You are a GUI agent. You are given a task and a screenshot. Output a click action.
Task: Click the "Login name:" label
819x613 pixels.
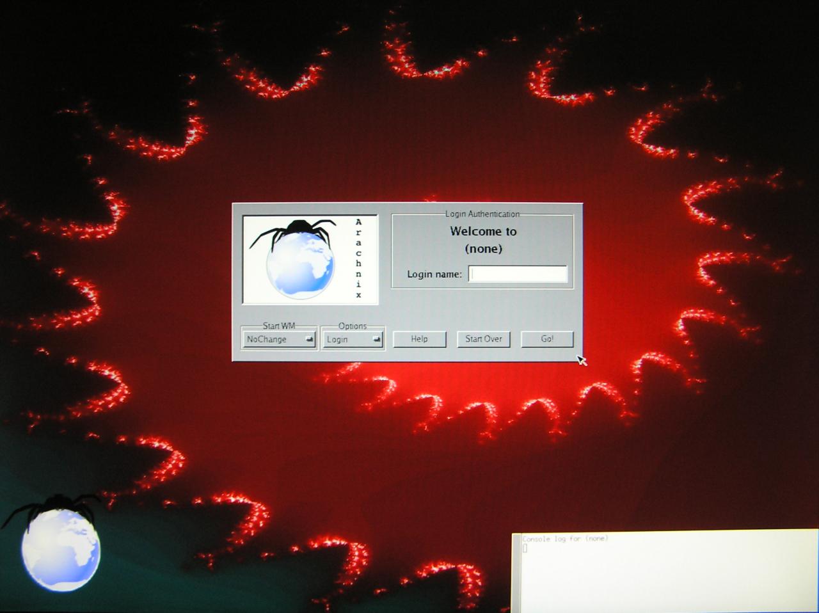click(x=434, y=275)
